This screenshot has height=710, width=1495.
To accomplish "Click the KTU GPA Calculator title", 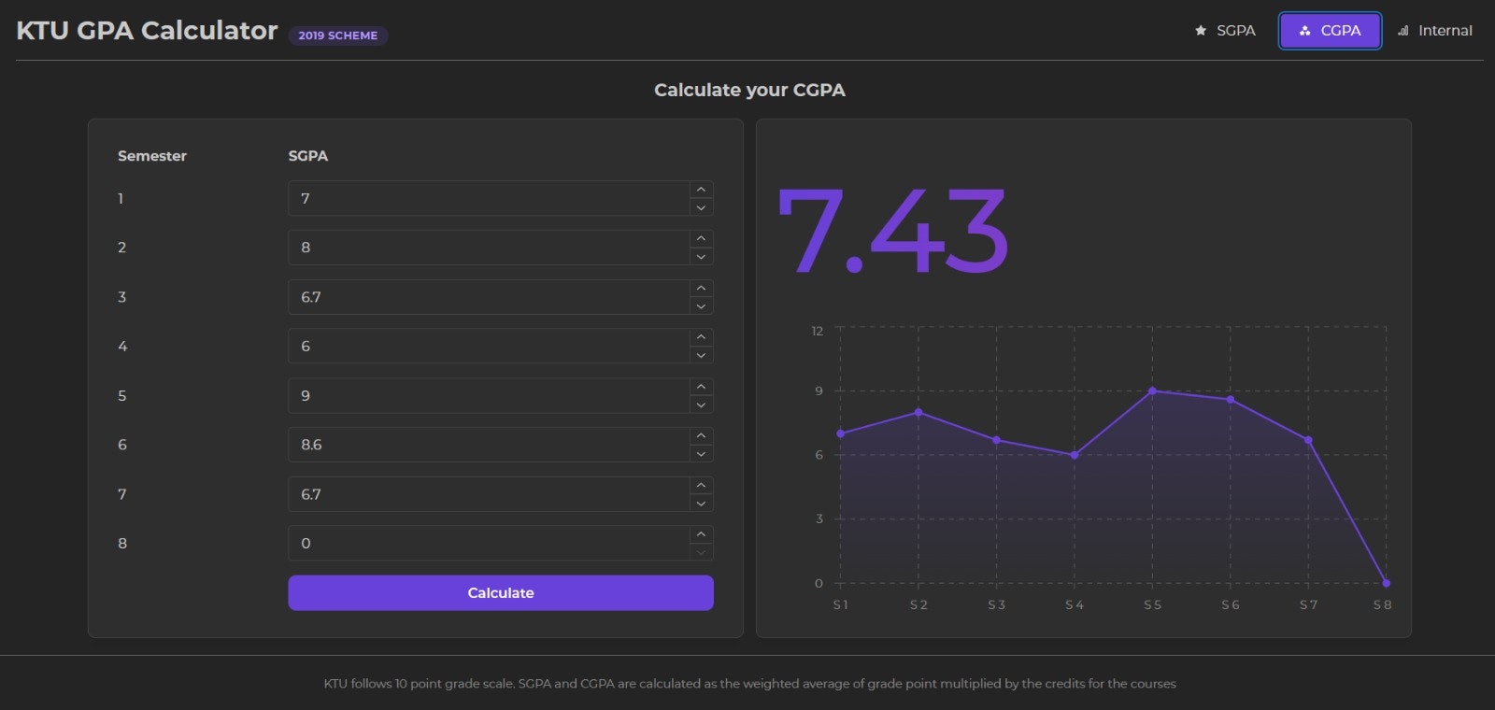I will pyautogui.click(x=147, y=31).
